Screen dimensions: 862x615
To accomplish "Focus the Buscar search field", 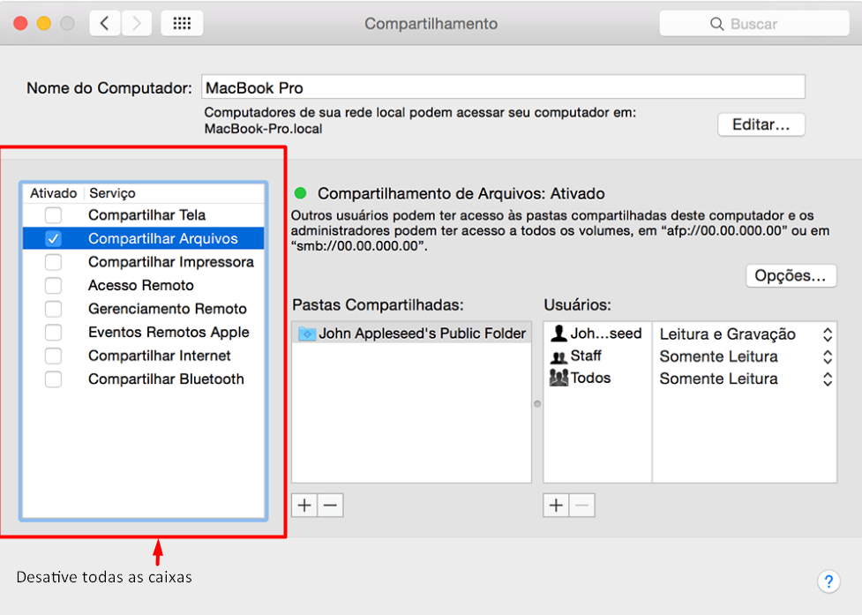I will 754,24.
